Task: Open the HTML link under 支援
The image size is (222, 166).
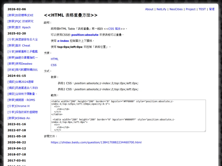Action: 55,59
